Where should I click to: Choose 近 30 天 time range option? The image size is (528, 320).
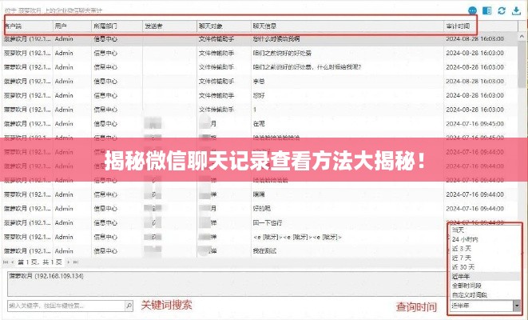click(x=463, y=267)
